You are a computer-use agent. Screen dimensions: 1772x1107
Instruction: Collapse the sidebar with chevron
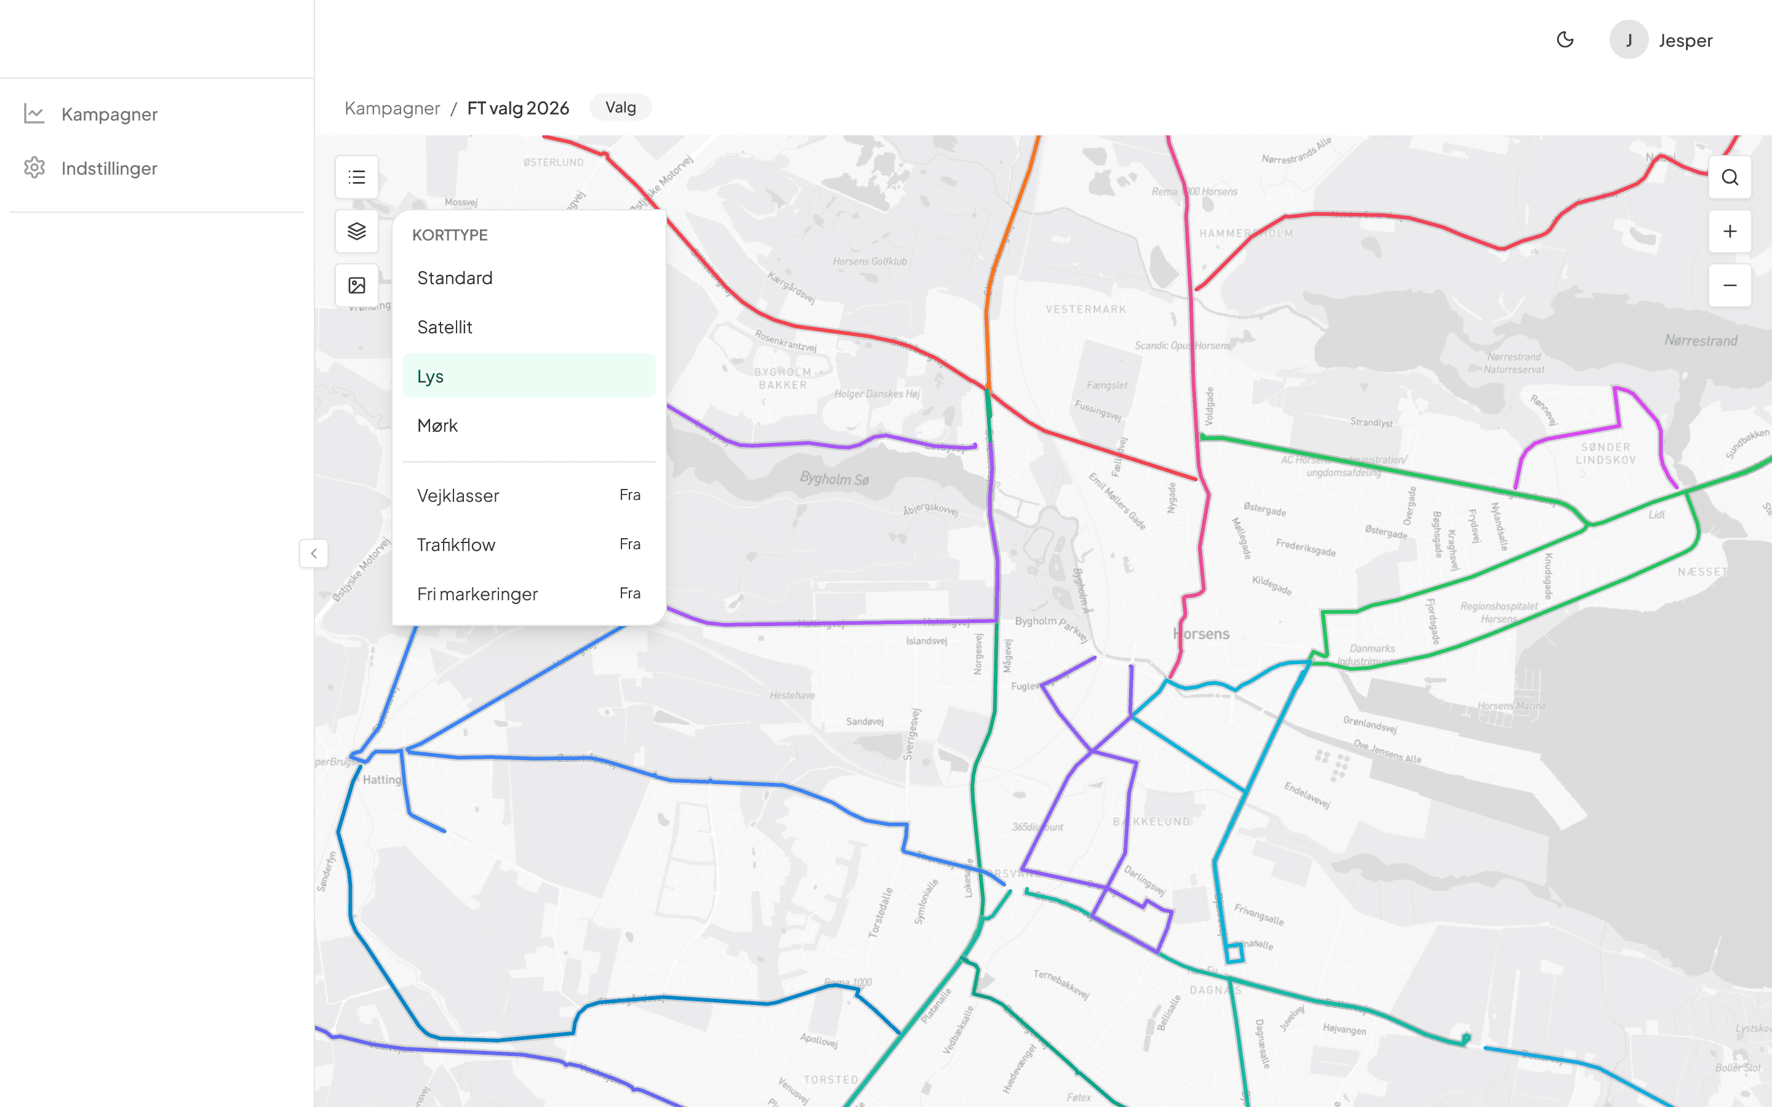(313, 553)
